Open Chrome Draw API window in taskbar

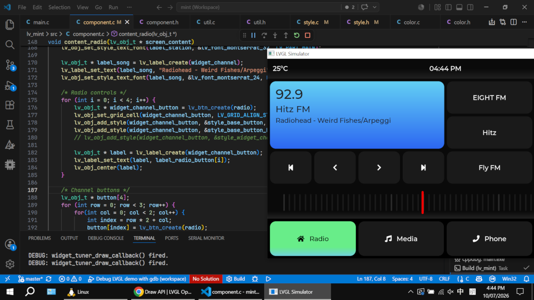[163, 292]
